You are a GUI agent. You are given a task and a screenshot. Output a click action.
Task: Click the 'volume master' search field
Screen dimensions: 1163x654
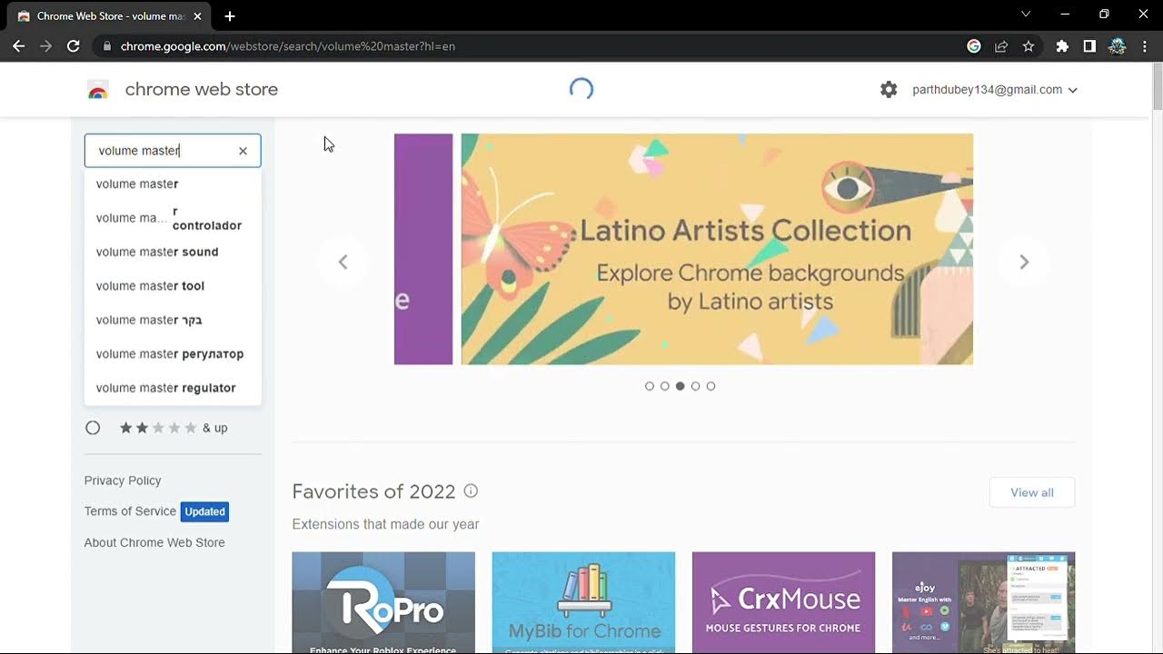tap(173, 151)
